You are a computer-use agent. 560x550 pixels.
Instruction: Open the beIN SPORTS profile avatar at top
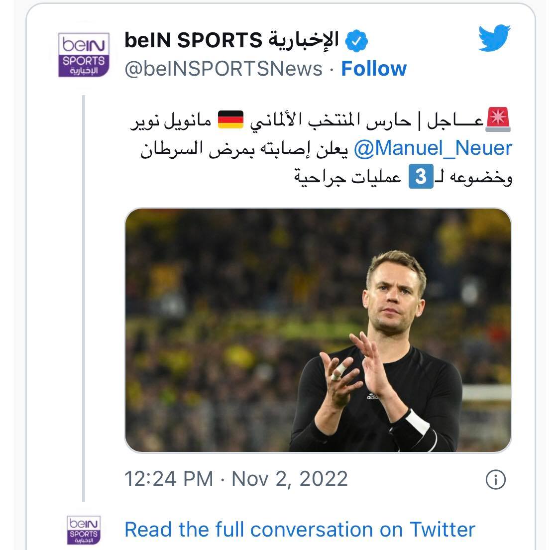(83, 55)
